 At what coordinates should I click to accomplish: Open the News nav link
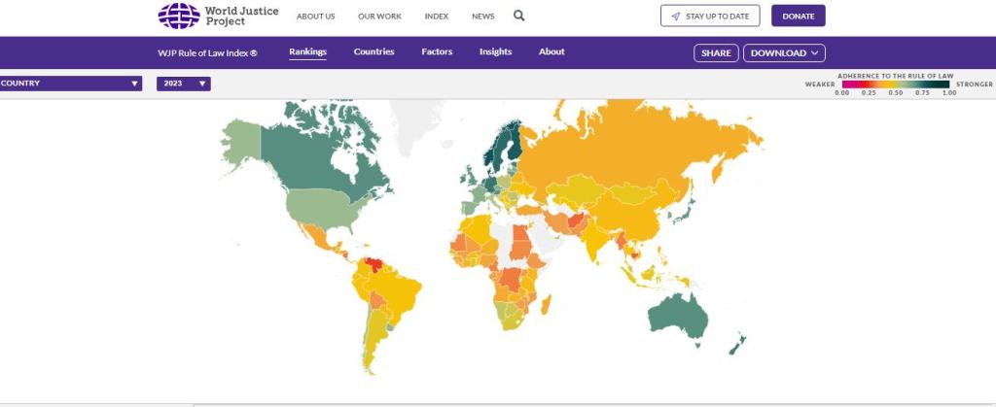tap(482, 17)
